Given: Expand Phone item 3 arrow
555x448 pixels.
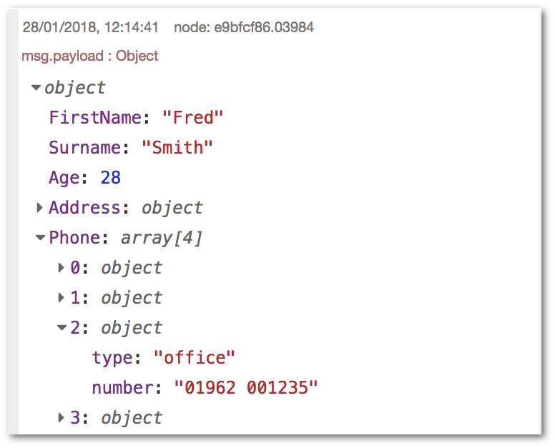Looking at the screenshot, I should 62,417.
